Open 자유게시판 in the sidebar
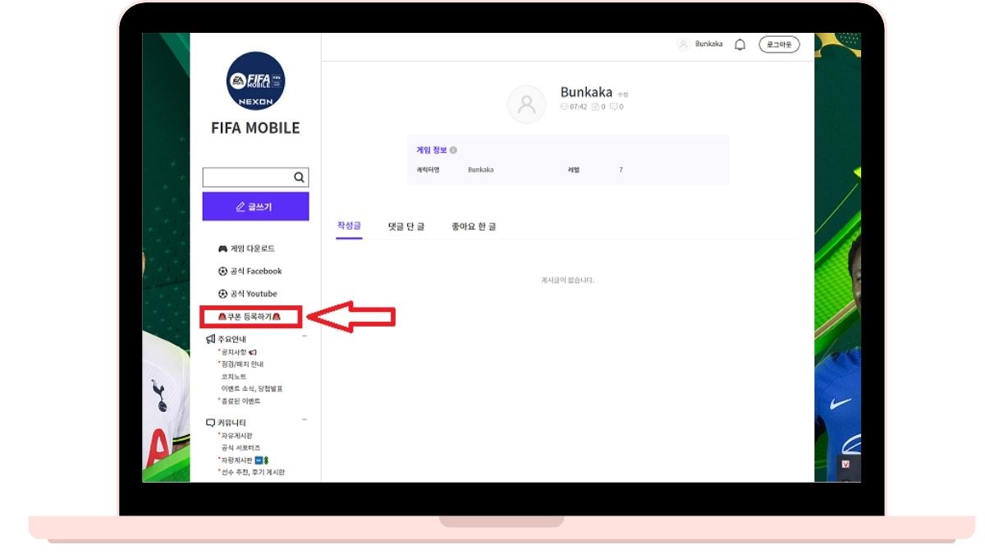 point(236,436)
